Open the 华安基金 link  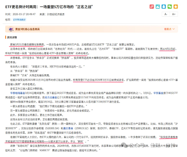pos(158,93)
